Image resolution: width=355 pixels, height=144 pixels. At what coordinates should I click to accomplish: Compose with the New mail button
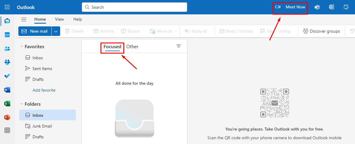35,31
